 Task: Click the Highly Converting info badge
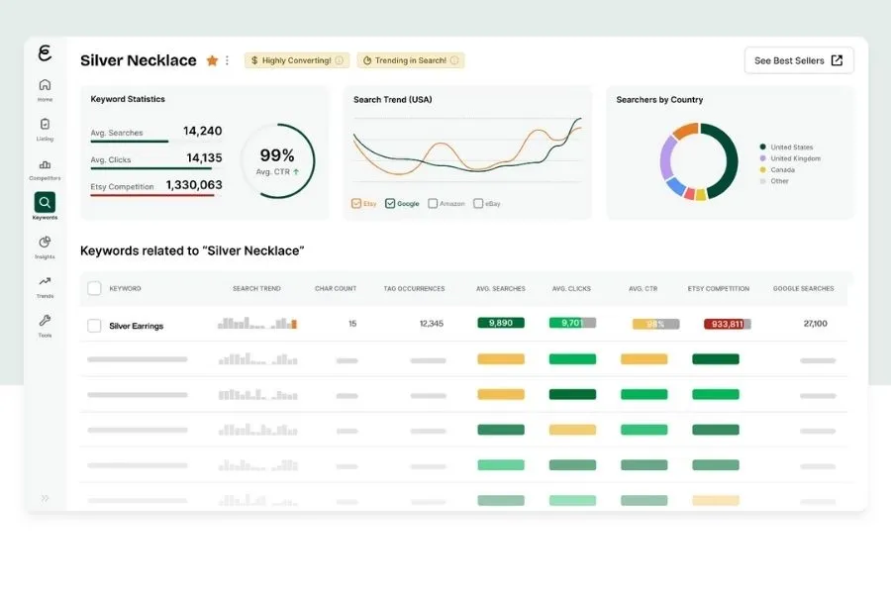[x=297, y=60]
